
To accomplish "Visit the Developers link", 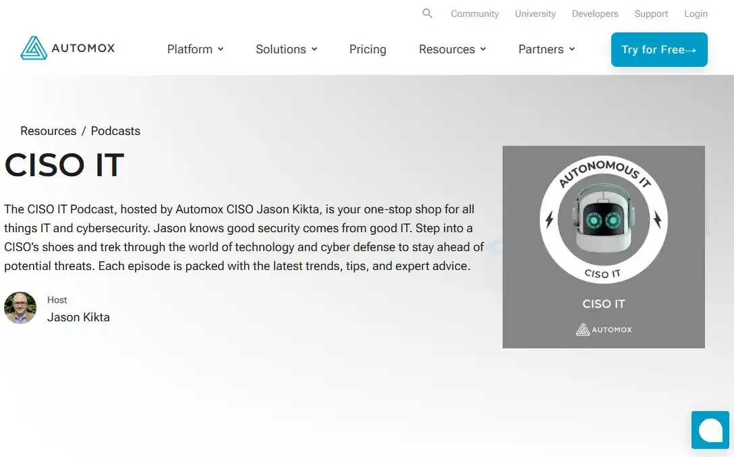I will tap(595, 14).
